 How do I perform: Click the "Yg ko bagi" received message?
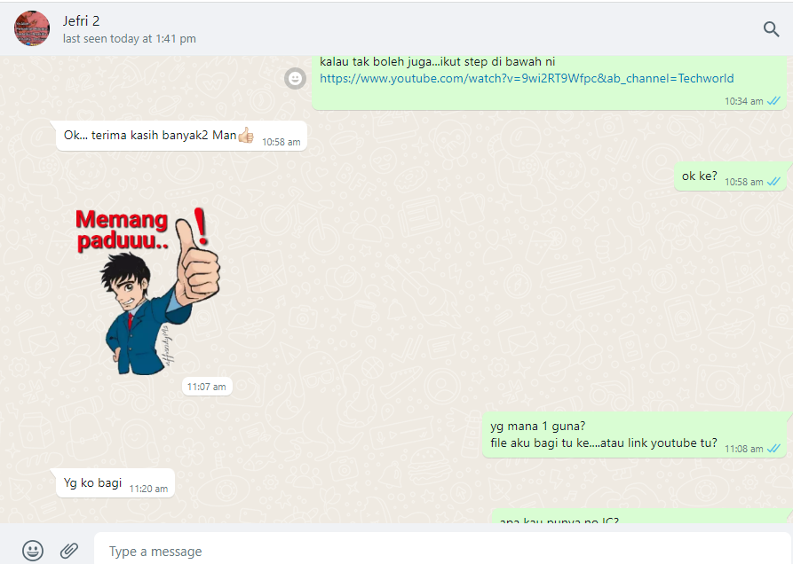click(92, 483)
